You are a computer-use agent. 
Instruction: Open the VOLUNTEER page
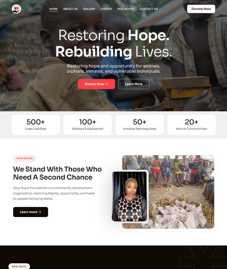coord(126,9)
